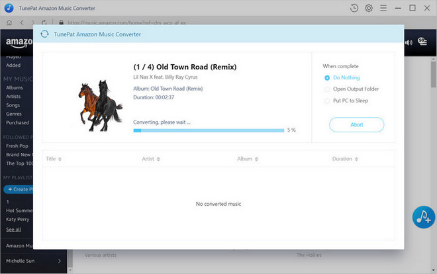437x274 pixels.
Task: Click Various artists text behind the dialog
Action: tap(101, 255)
